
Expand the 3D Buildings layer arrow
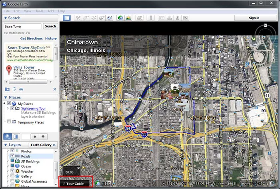8,161
